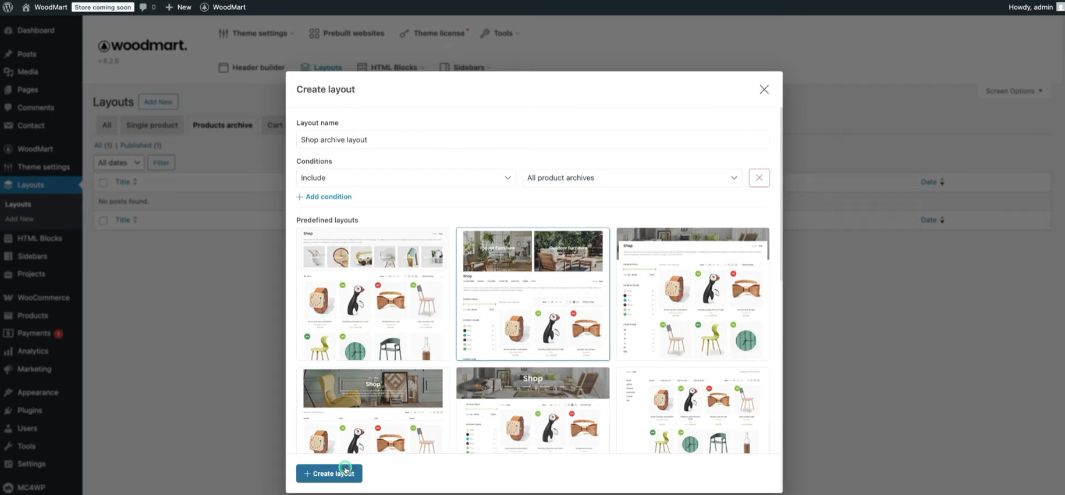The width and height of the screenshot is (1065, 495).
Task: Open Dashboard in the sidebar
Action: 35,30
